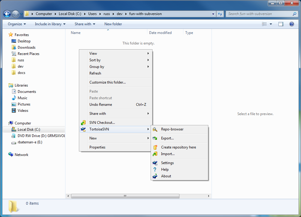Viewport: 301px width, 217px height.
Task: Expand the breadcrumb arrow after Users
Action: [100, 14]
